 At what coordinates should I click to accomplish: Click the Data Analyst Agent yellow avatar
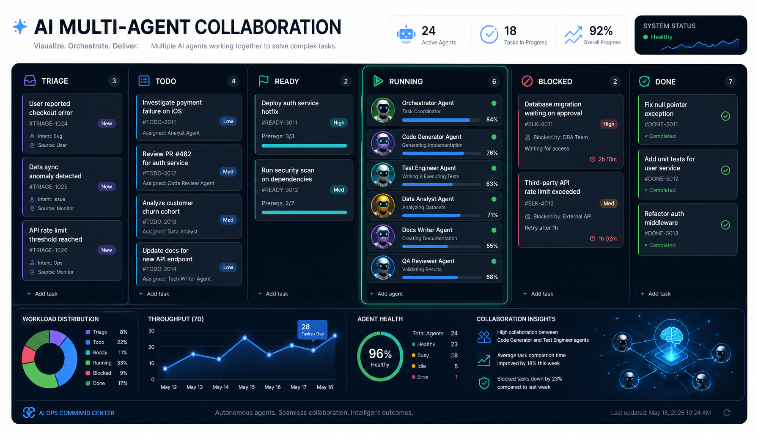pyautogui.click(x=383, y=206)
